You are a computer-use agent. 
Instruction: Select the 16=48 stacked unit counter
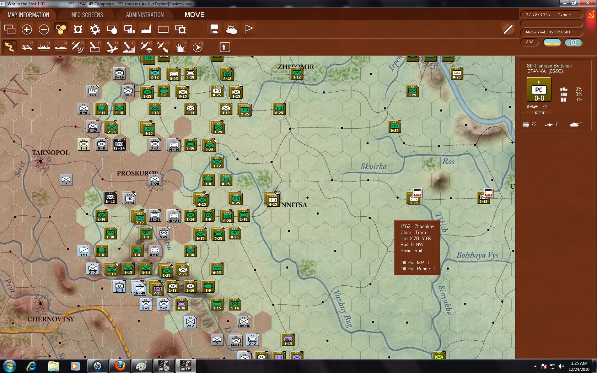point(139,288)
